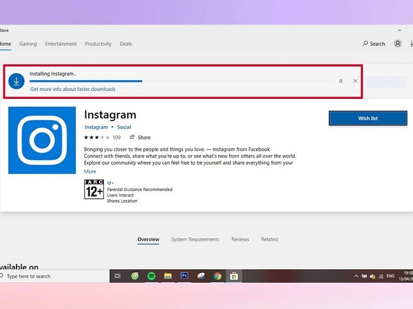Pause the Instagram installation
The height and width of the screenshot is (309, 413).
tap(341, 81)
